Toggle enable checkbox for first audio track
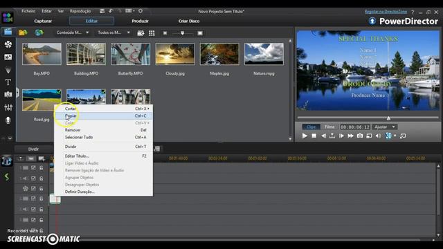Screen dimensions: 443x249 (33, 178)
